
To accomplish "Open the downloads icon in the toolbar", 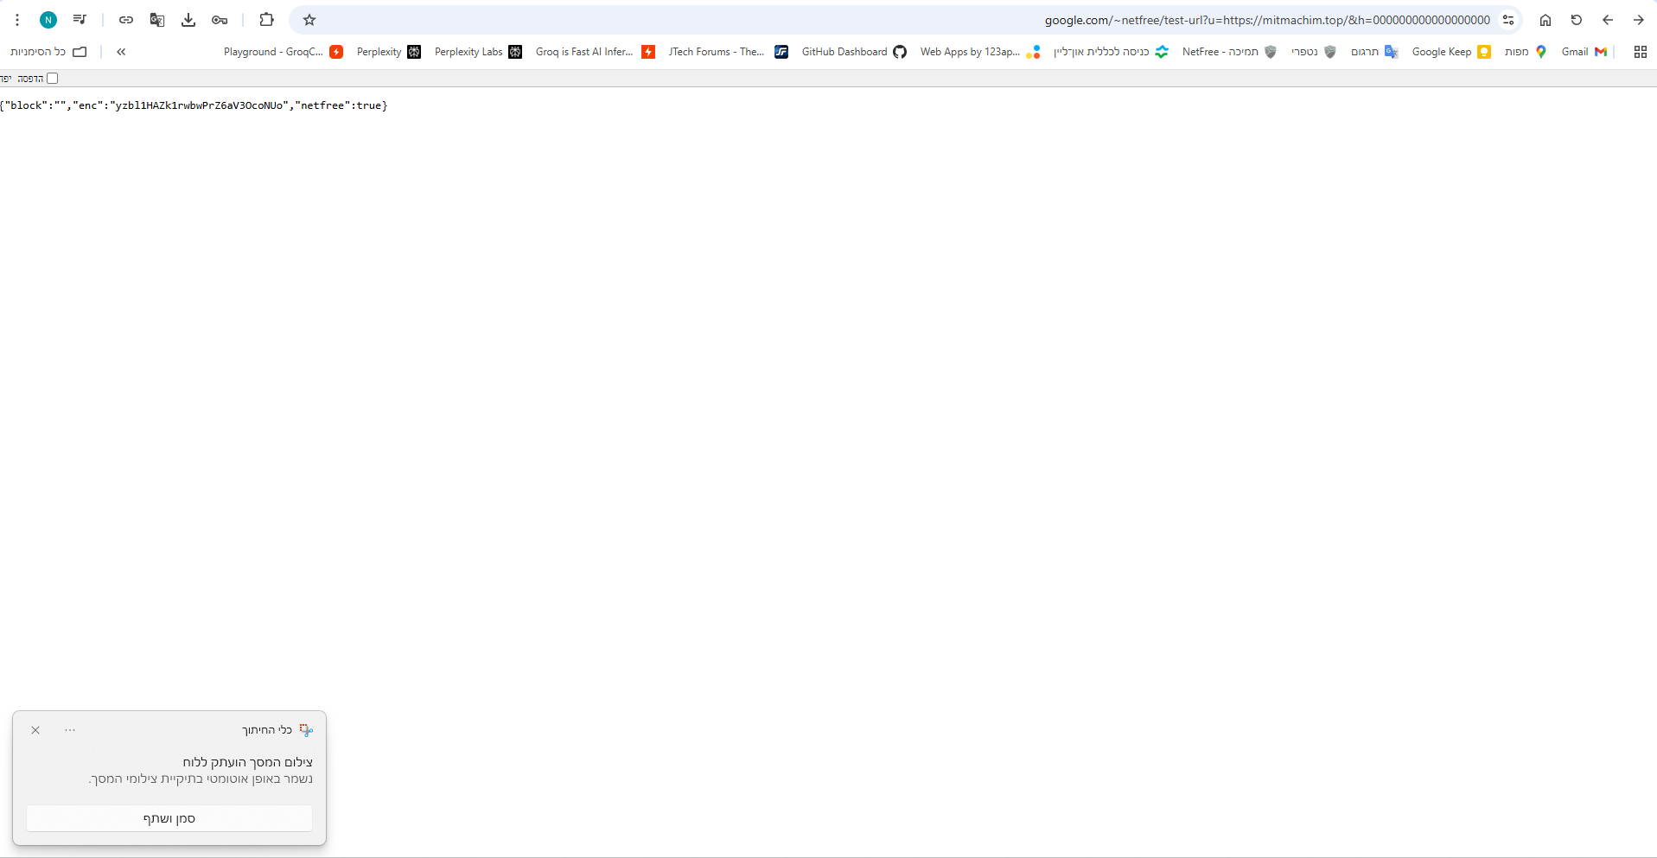I will (x=188, y=20).
